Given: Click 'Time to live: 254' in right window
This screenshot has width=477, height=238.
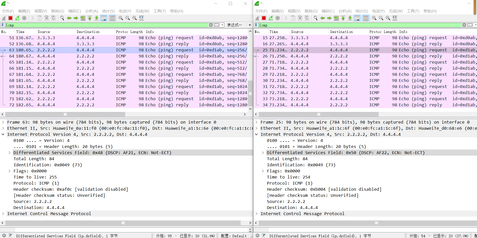Looking at the screenshot, I should pyautogui.click(x=288, y=177).
